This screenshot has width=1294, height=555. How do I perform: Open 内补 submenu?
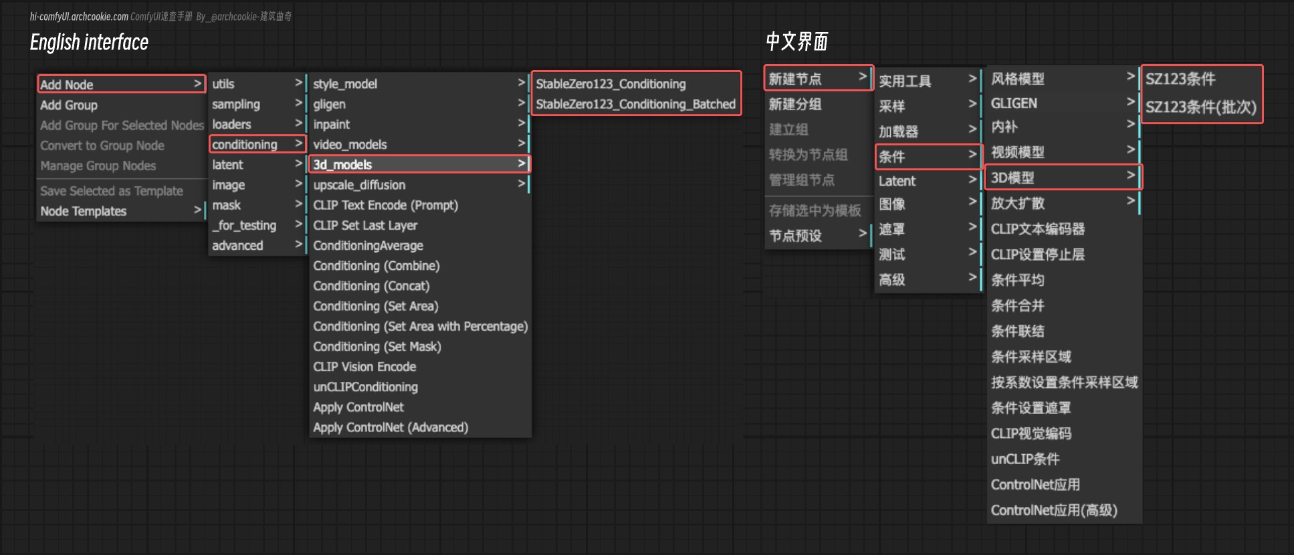tap(1063, 127)
